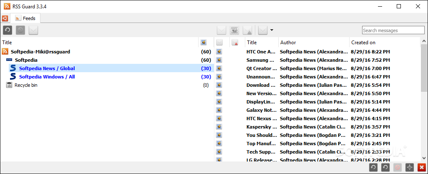Click the fullscreen arrows icon in status bar

pyautogui.click(x=410, y=167)
